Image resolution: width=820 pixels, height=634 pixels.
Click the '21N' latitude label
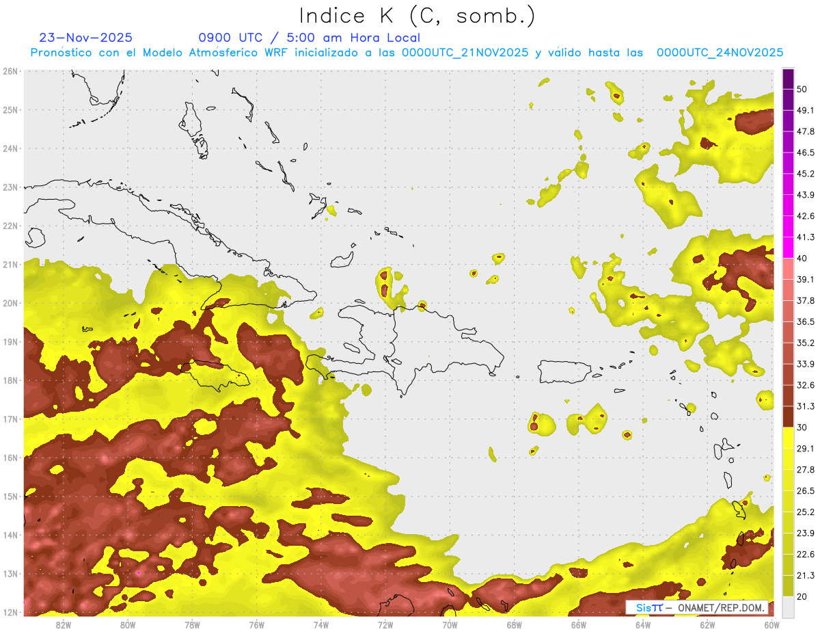pyautogui.click(x=10, y=264)
